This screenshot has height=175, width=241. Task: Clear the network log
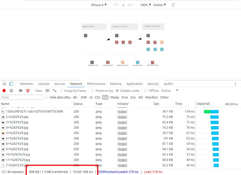coord(11,91)
